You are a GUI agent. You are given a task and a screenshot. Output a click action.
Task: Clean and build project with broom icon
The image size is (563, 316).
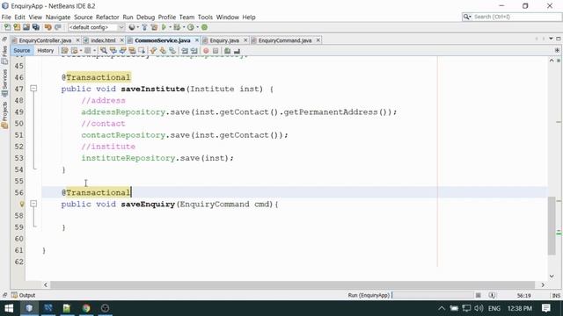[155, 27]
